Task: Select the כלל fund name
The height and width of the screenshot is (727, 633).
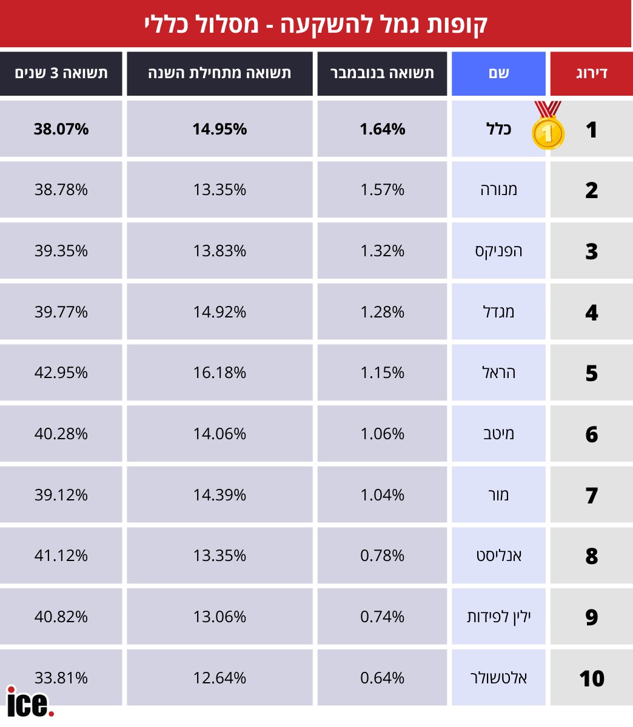Action: click(499, 129)
